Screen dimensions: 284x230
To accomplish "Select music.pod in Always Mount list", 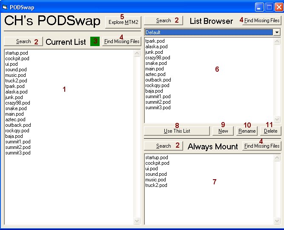I will pyautogui.click(x=155, y=180).
